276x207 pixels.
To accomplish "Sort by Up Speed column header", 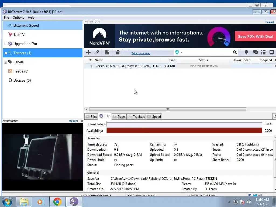I will tap(263, 60).
